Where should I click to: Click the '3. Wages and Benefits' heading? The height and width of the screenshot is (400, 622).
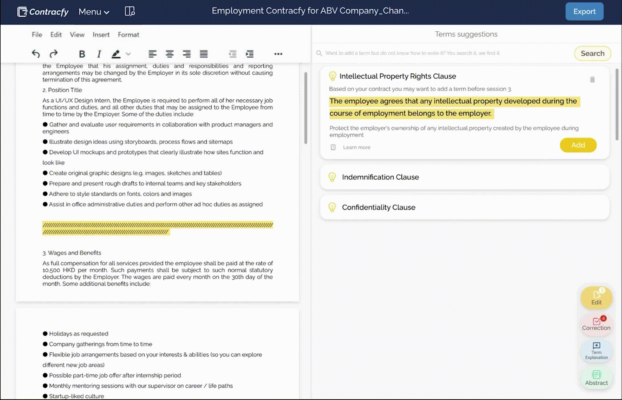click(72, 253)
